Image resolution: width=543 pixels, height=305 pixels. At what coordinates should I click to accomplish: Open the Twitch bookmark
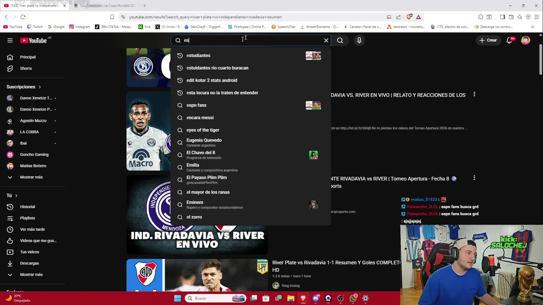pyautogui.click(x=35, y=27)
